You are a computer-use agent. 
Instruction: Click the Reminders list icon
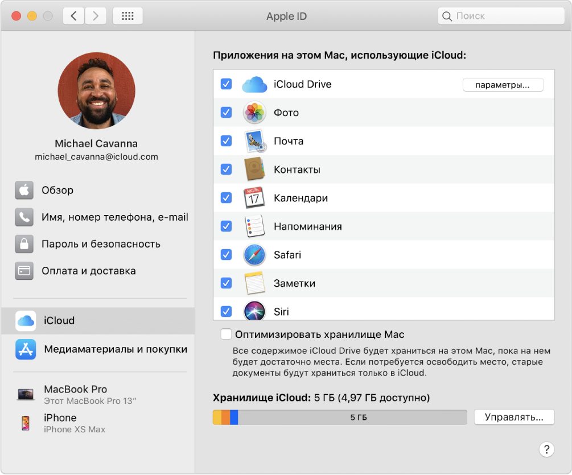click(254, 226)
